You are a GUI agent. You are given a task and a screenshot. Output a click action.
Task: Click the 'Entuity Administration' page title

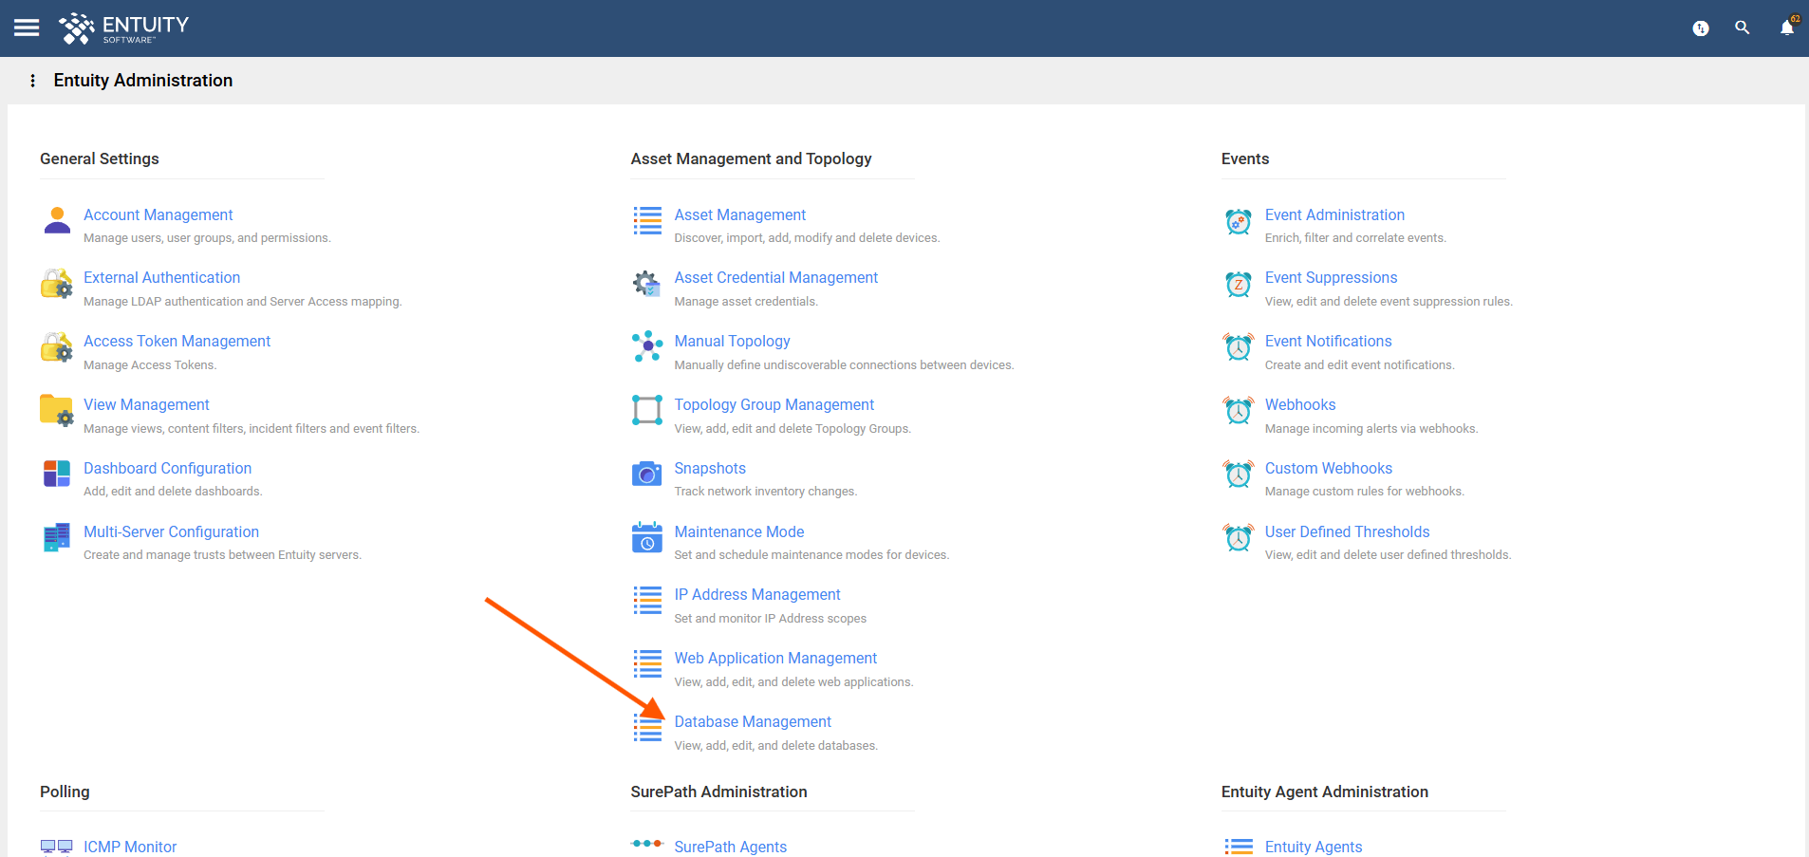click(x=143, y=81)
